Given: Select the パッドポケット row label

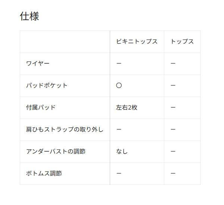Looking at the screenshot, I should [47, 85].
